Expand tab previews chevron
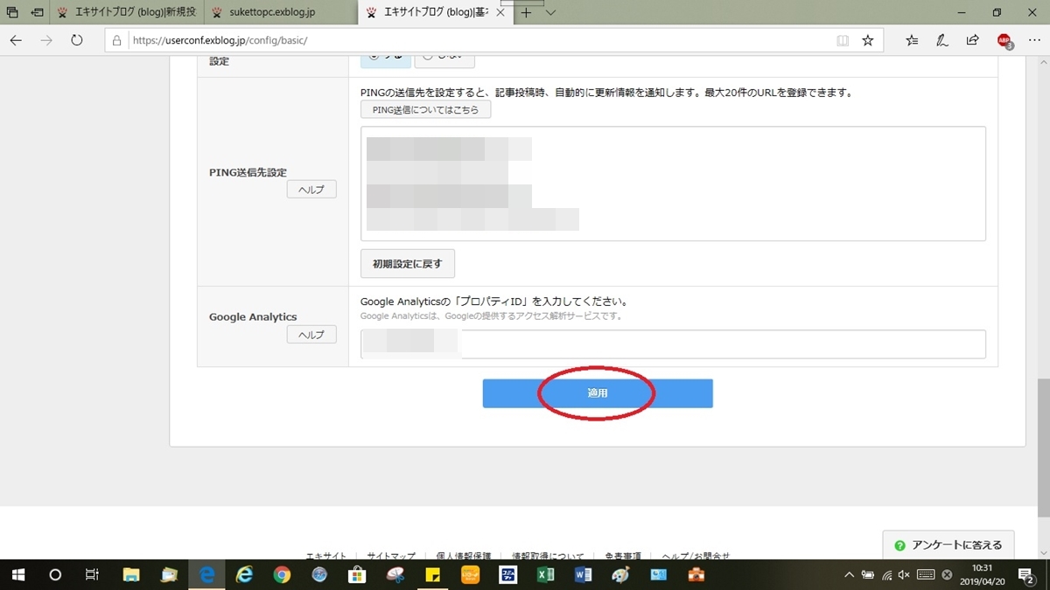This screenshot has height=590, width=1050. click(550, 13)
